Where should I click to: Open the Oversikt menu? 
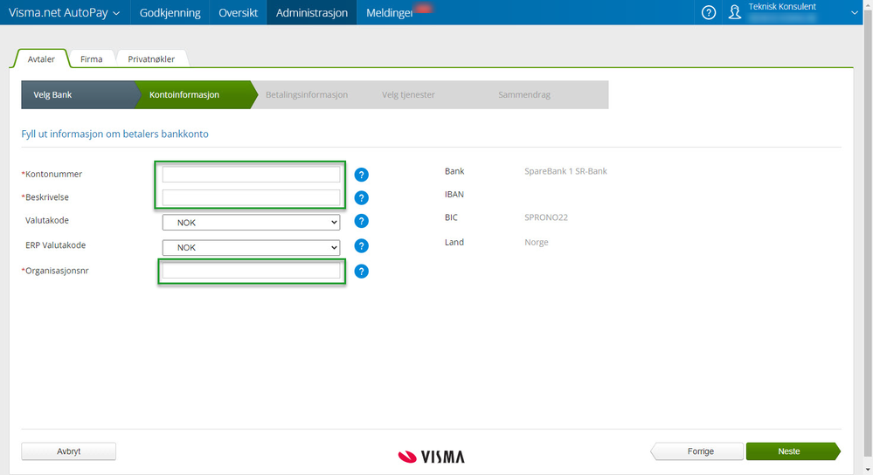pos(238,12)
